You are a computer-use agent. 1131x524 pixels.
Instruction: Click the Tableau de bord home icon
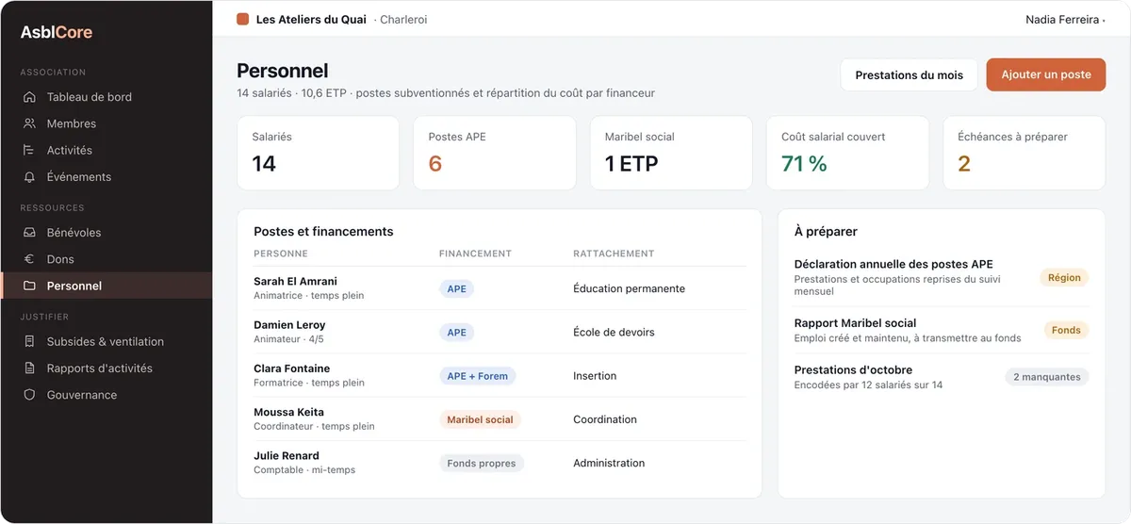(29, 97)
